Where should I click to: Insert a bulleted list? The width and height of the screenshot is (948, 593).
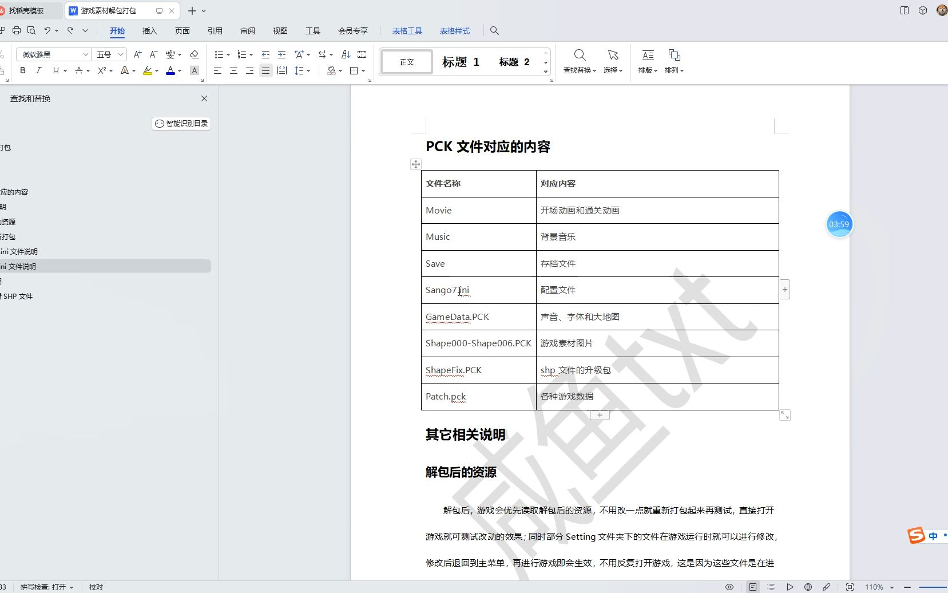tap(219, 54)
